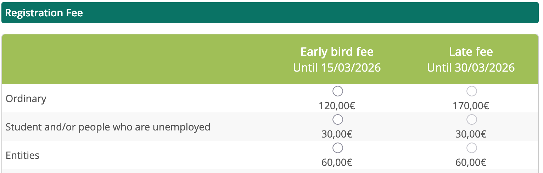The height and width of the screenshot is (173, 543).
Task: Click the 120,00€ early bird price
Action: [x=337, y=106]
